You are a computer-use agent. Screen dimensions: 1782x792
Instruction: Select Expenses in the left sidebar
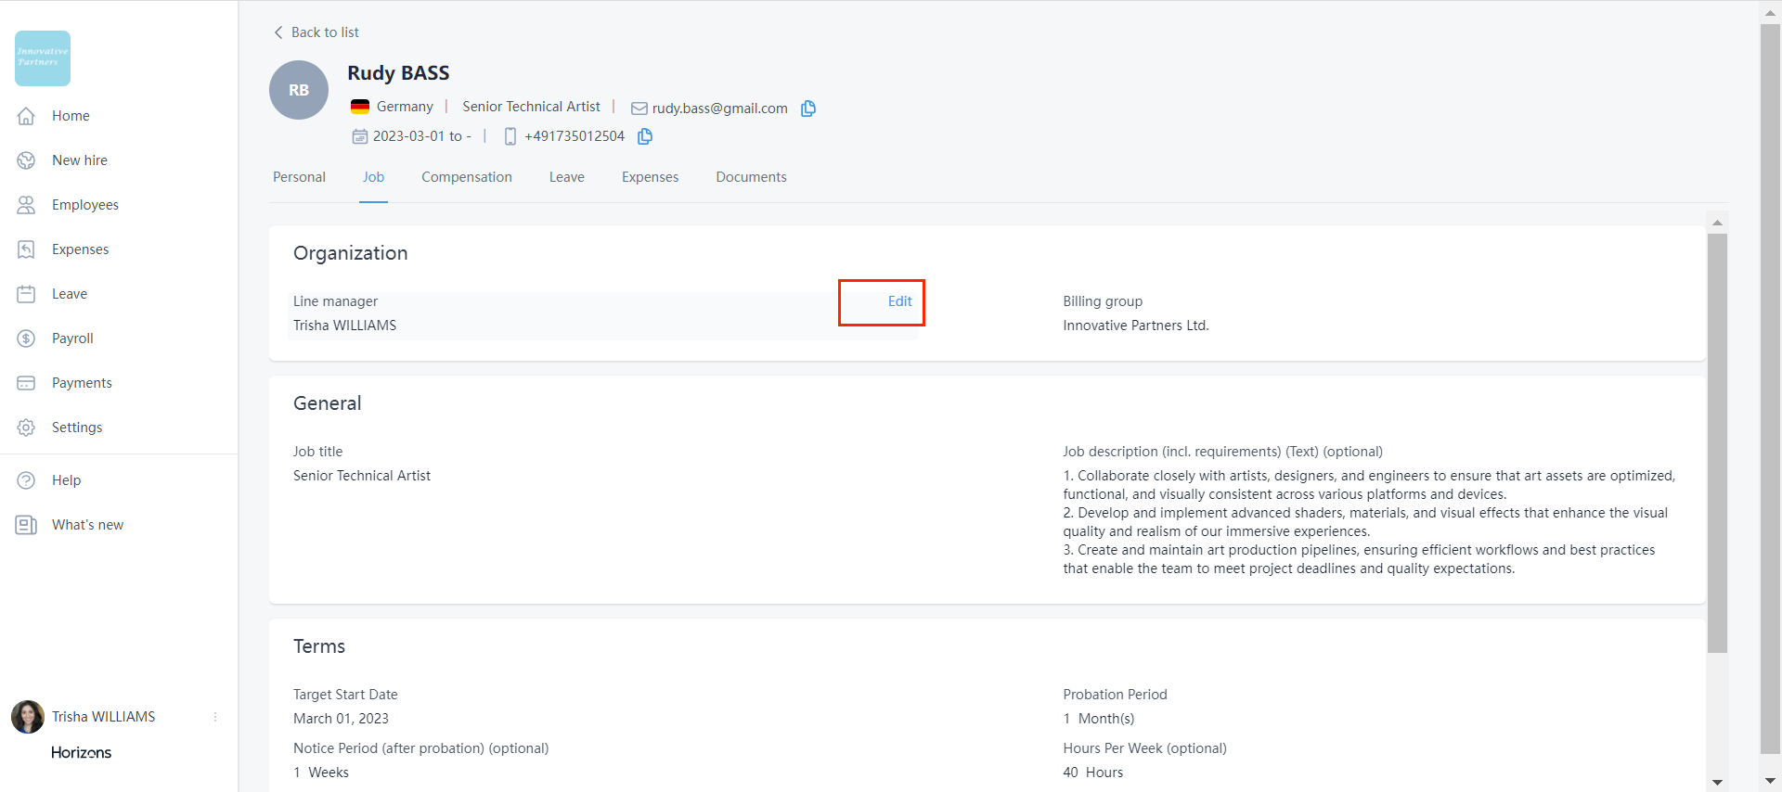pyautogui.click(x=80, y=249)
